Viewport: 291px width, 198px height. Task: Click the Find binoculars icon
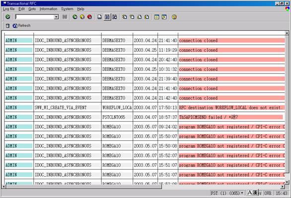pos(107,17)
